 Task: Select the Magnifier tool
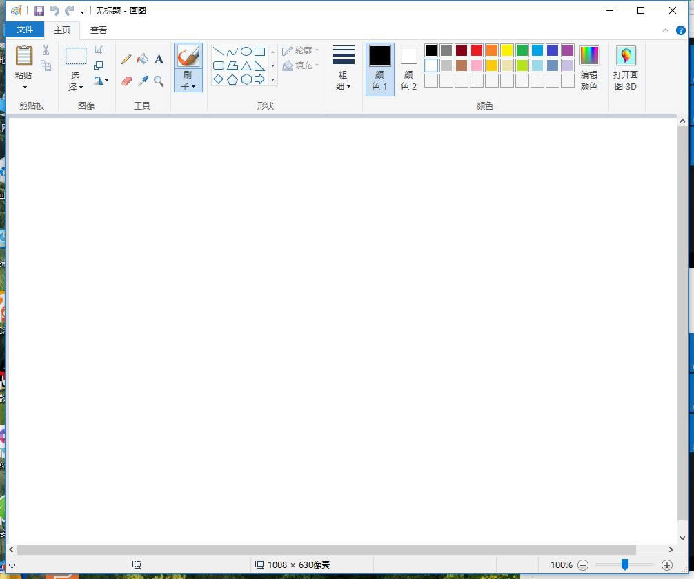[159, 79]
